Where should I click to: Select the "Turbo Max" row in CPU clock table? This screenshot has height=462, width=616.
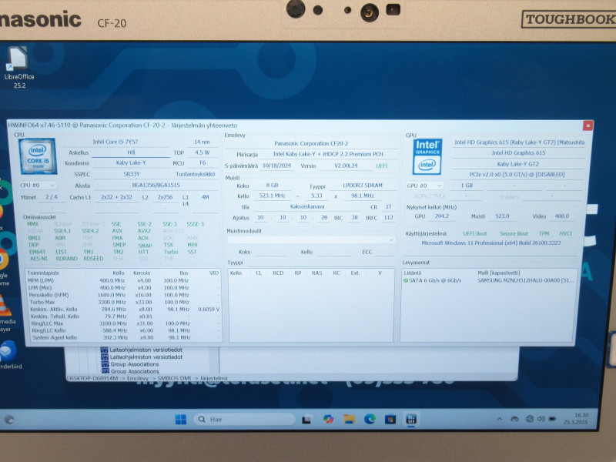tap(123, 302)
